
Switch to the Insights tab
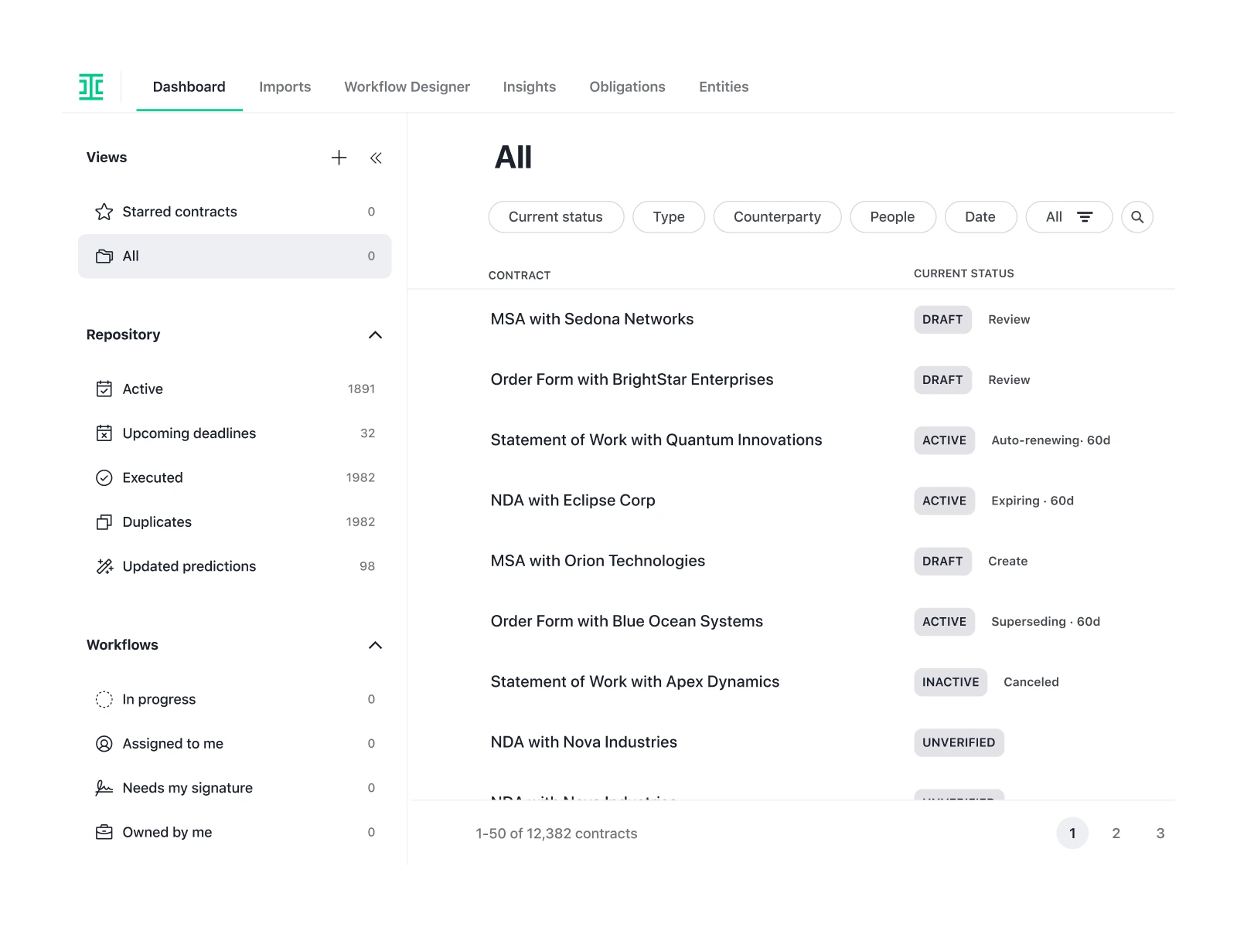coord(529,87)
